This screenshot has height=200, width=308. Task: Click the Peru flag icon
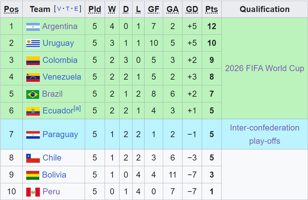tap(33, 192)
